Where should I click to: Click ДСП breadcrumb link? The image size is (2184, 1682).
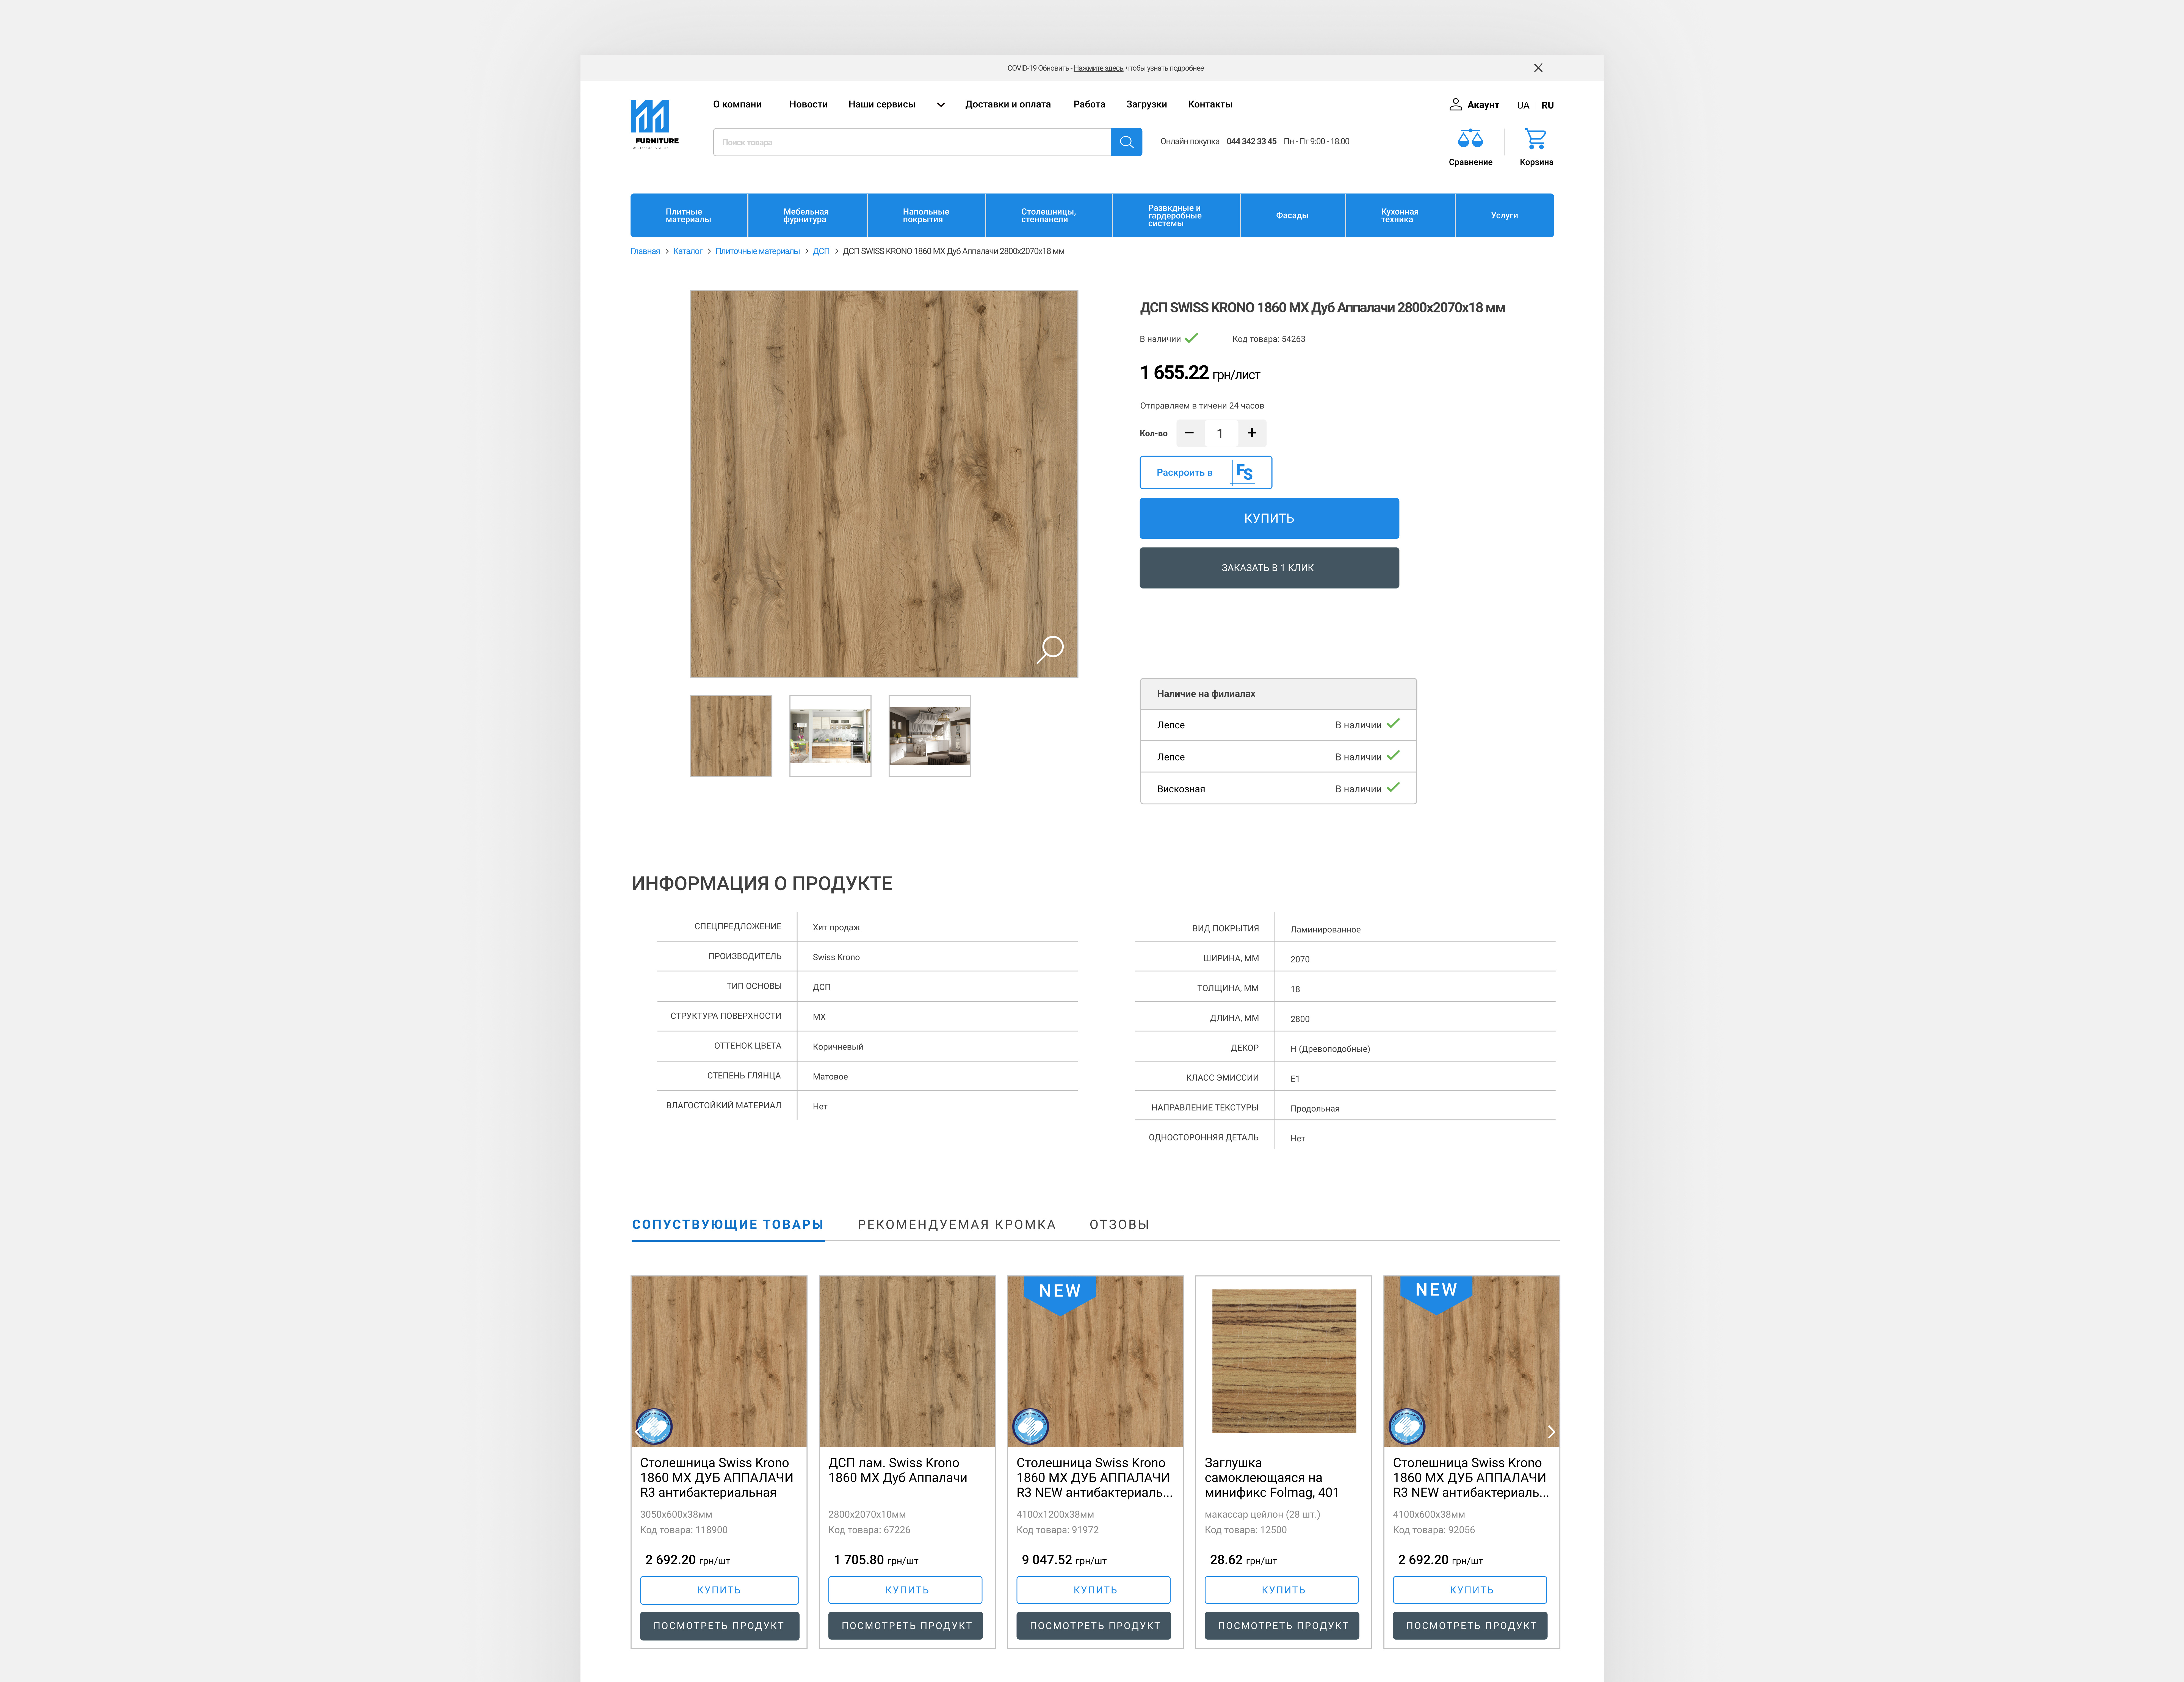(x=821, y=251)
